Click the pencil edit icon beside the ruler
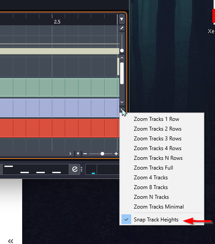The height and width of the screenshot is (244, 215). click(x=122, y=28)
